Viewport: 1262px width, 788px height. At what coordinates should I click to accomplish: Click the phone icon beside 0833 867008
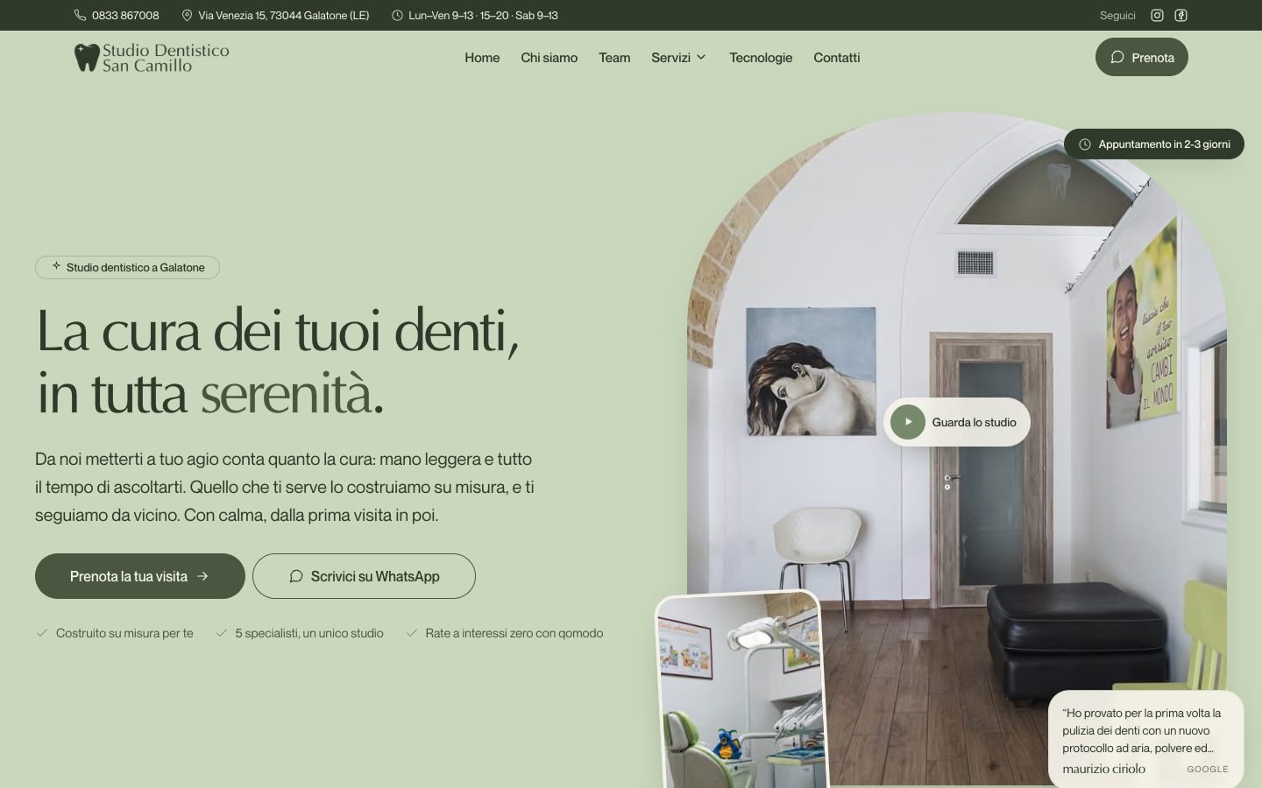[x=80, y=15]
